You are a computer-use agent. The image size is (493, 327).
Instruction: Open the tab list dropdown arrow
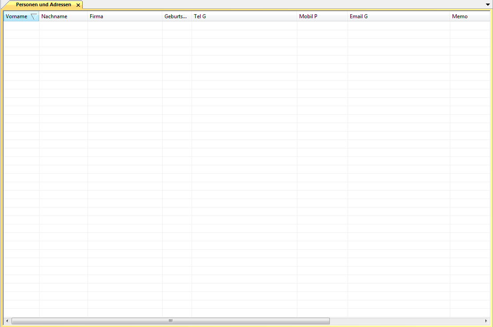coord(488,4)
